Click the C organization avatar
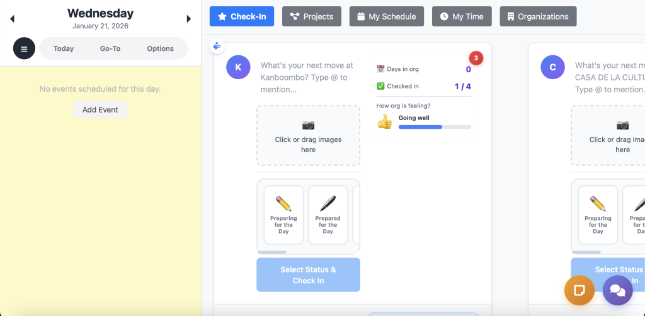This screenshot has height=316, width=645. (x=552, y=67)
